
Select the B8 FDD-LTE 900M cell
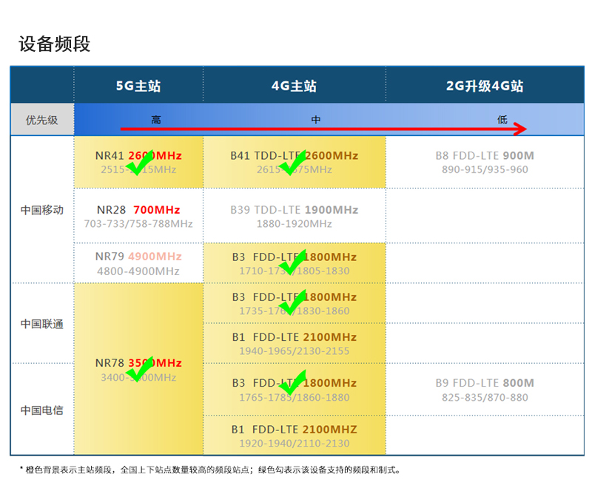tap(485, 163)
